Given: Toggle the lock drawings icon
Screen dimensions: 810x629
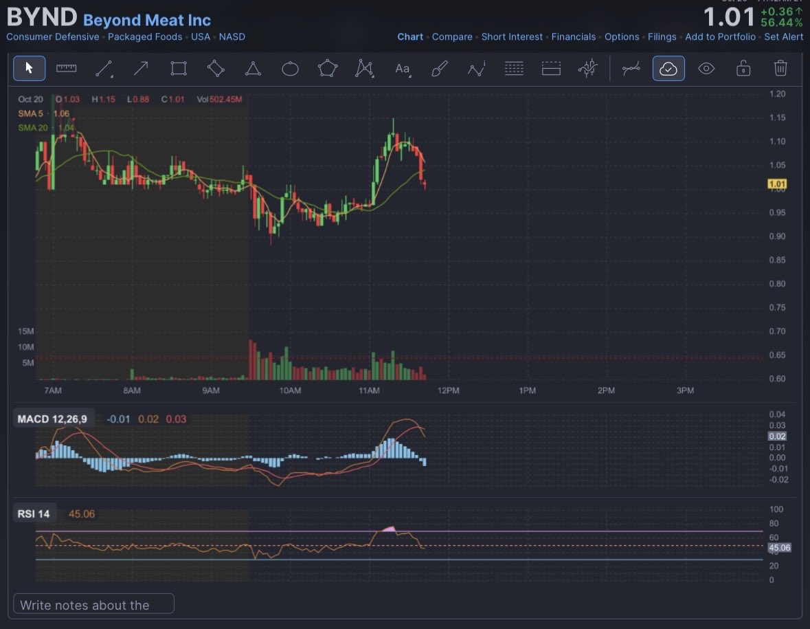Looking at the screenshot, I should coord(743,68).
